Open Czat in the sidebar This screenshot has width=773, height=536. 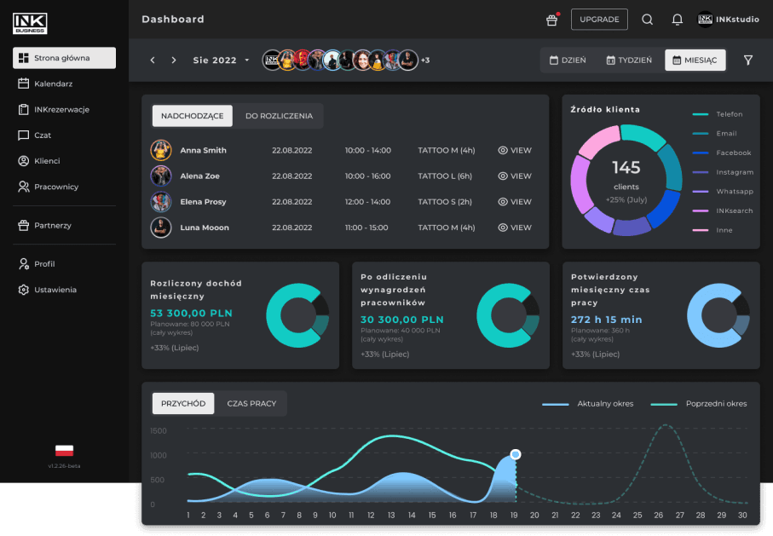pos(64,135)
